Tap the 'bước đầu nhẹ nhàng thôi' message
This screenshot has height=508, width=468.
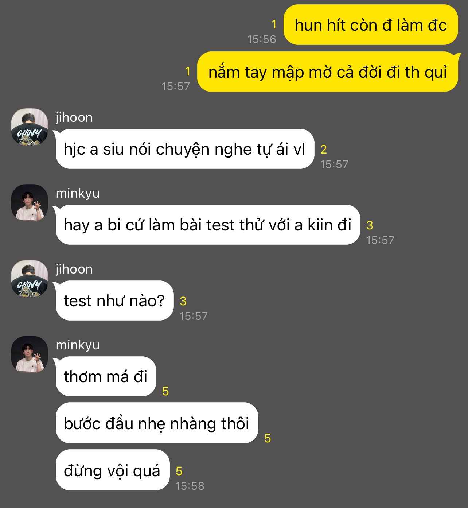click(157, 423)
